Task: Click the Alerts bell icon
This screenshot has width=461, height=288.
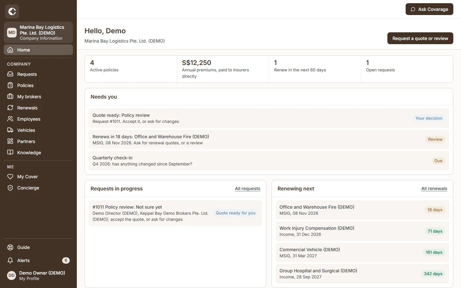Action: click(10, 260)
